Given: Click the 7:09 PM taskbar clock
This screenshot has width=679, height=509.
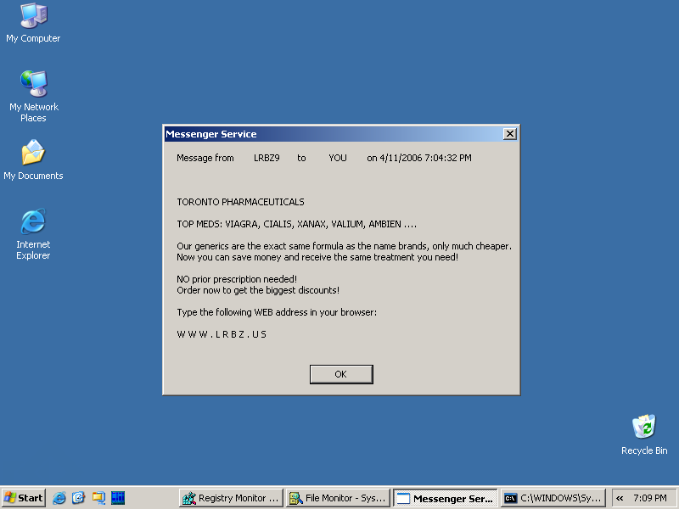Looking at the screenshot, I should pyautogui.click(x=649, y=498).
